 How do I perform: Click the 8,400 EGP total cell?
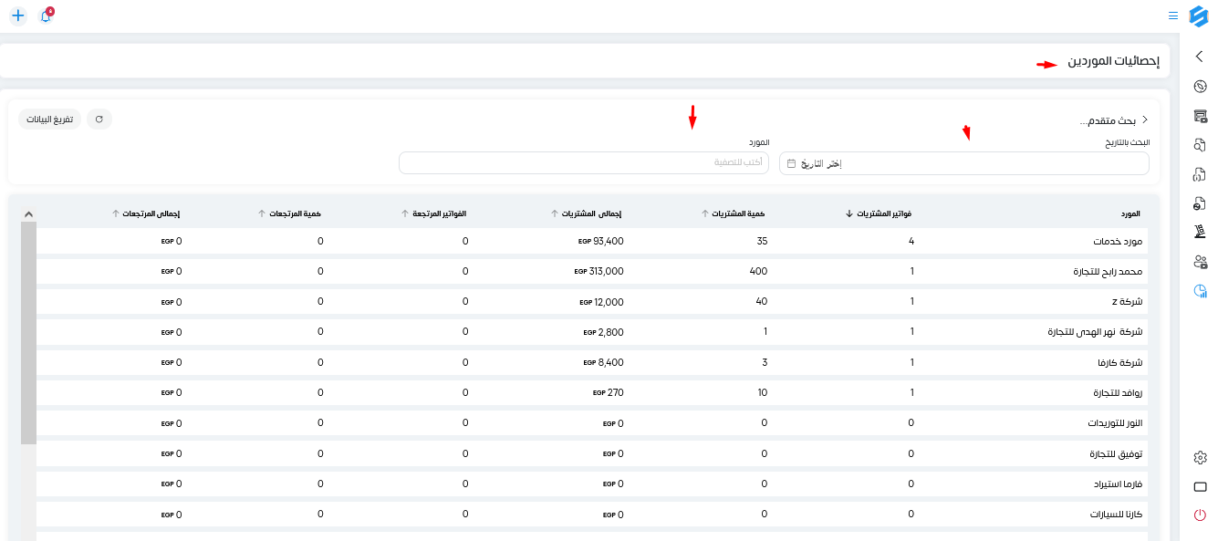tap(604, 362)
